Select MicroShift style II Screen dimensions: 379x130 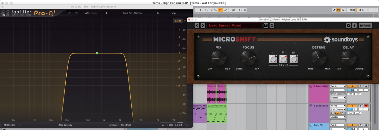[283, 59]
